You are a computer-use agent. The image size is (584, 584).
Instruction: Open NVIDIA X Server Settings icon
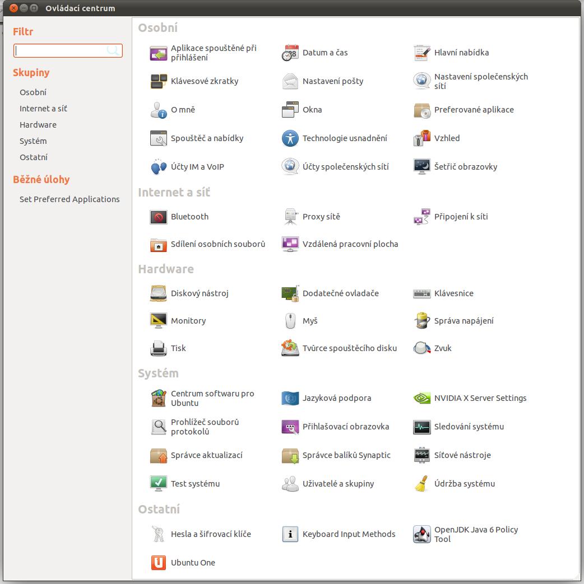422,398
